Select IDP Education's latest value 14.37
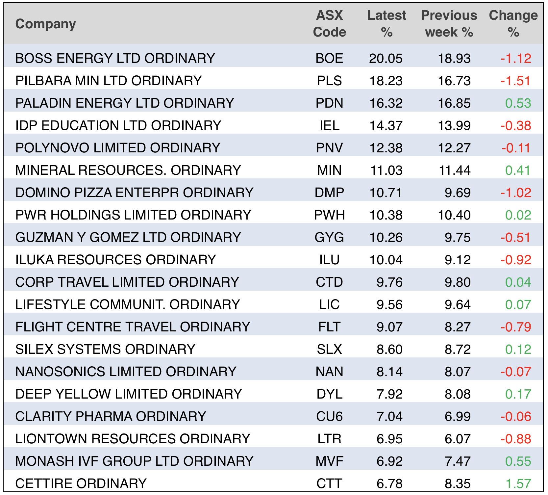Image resolution: width=548 pixels, height=495 pixels. pos(386,126)
